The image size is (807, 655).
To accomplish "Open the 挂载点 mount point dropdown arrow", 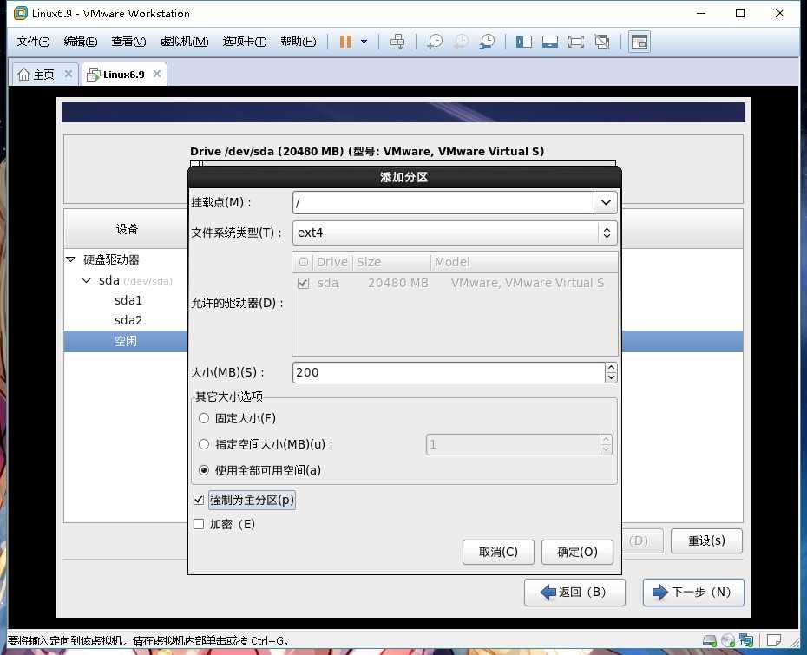I will tap(606, 203).
